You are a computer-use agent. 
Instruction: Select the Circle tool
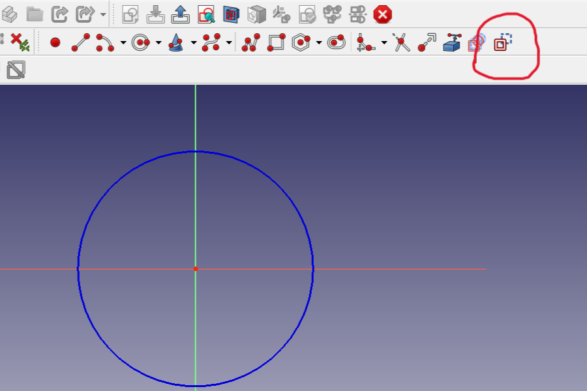pos(140,42)
